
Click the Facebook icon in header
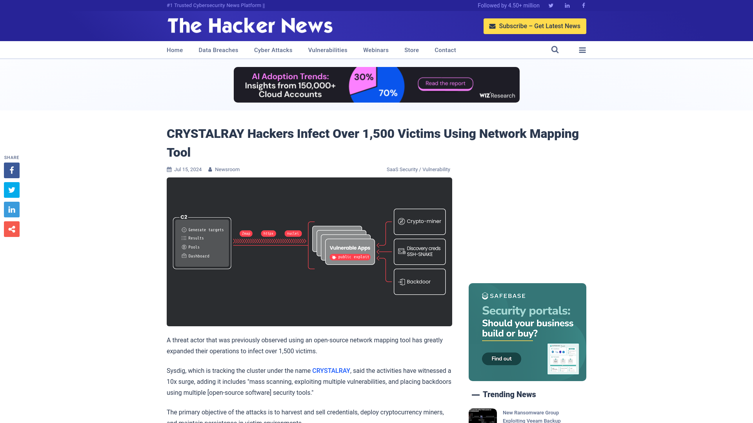(x=583, y=5)
